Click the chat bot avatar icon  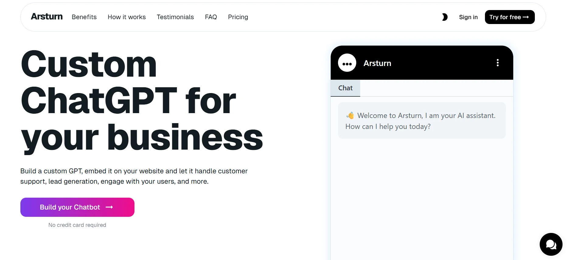pyautogui.click(x=347, y=63)
